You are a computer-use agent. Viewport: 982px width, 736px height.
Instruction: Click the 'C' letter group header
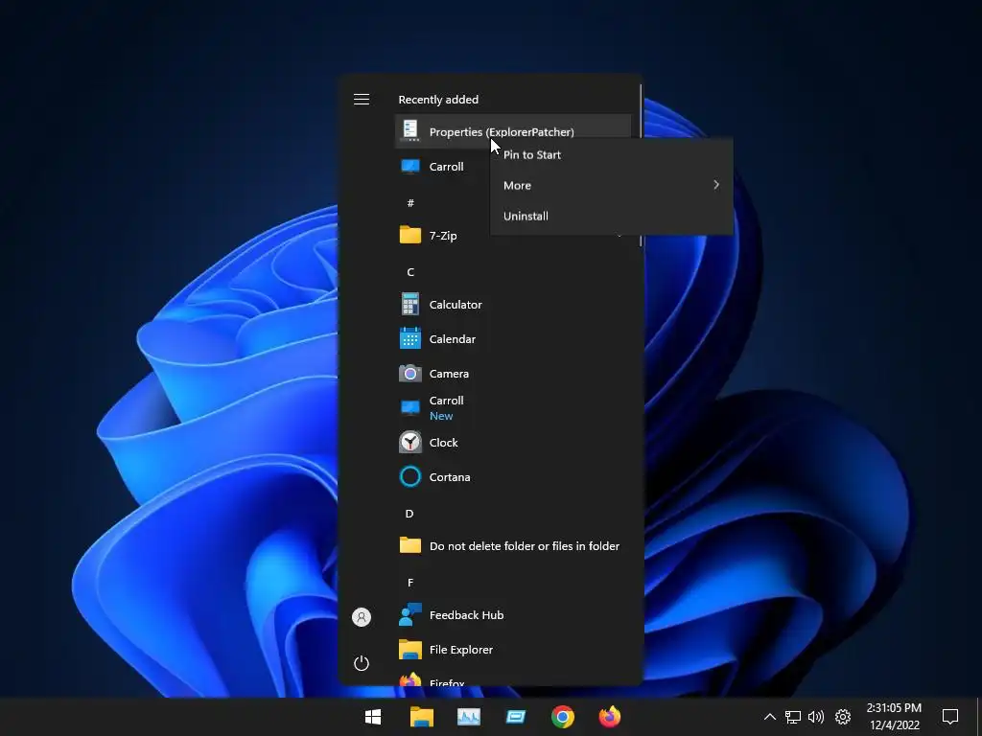tap(410, 272)
